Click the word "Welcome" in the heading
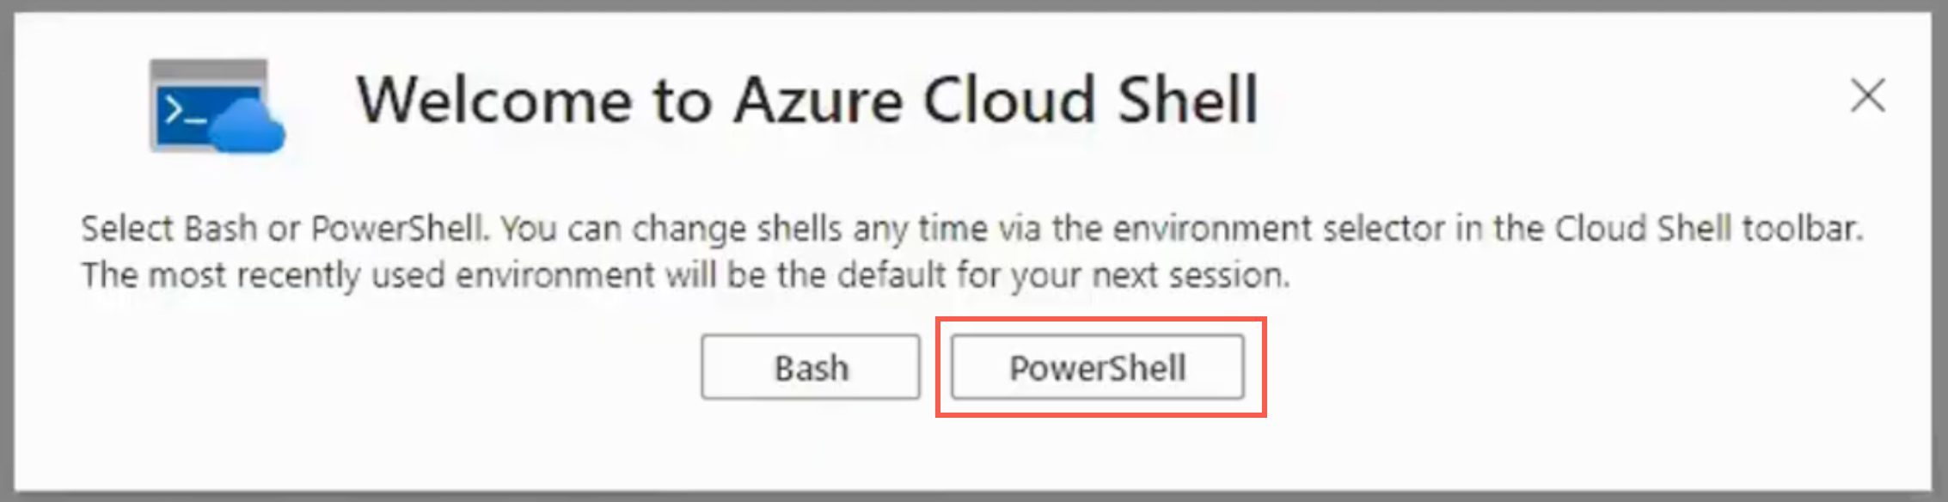 (494, 101)
